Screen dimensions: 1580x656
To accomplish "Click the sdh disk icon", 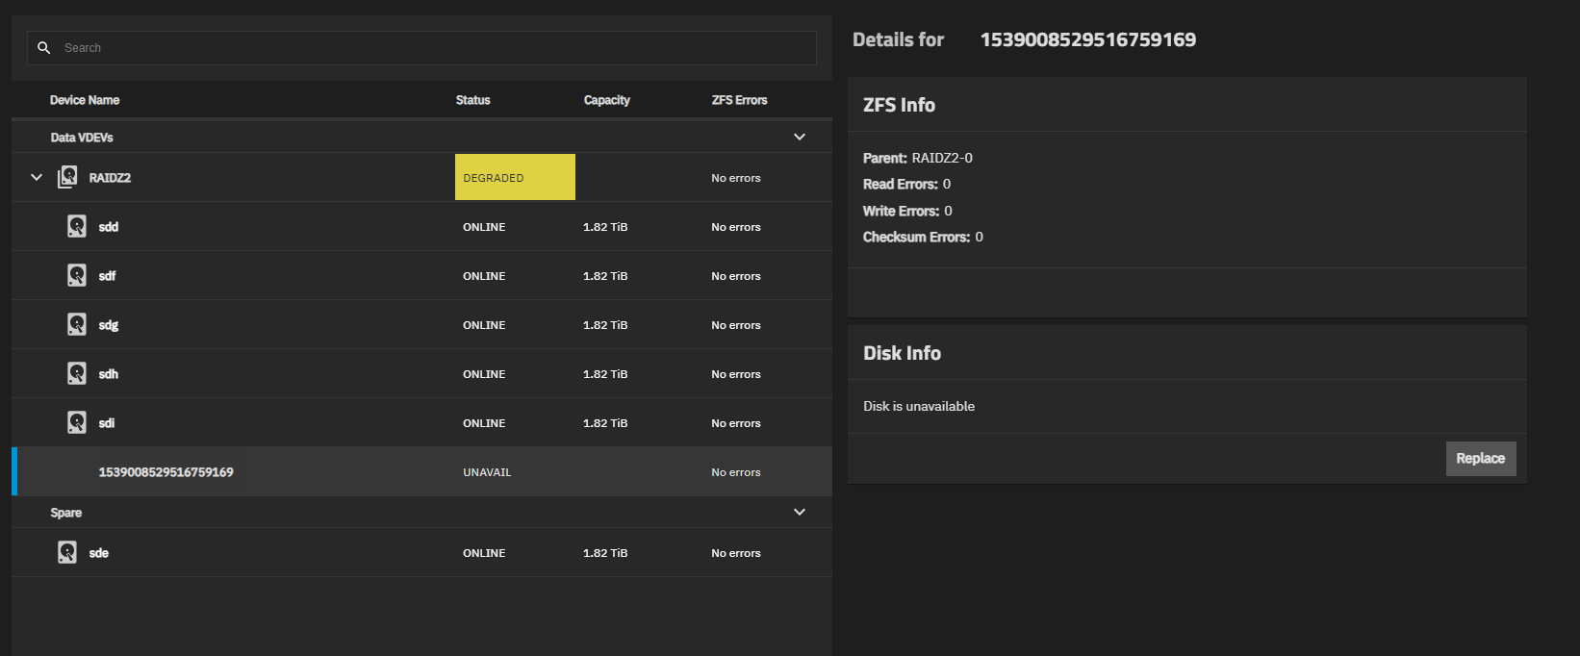I will [77, 373].
